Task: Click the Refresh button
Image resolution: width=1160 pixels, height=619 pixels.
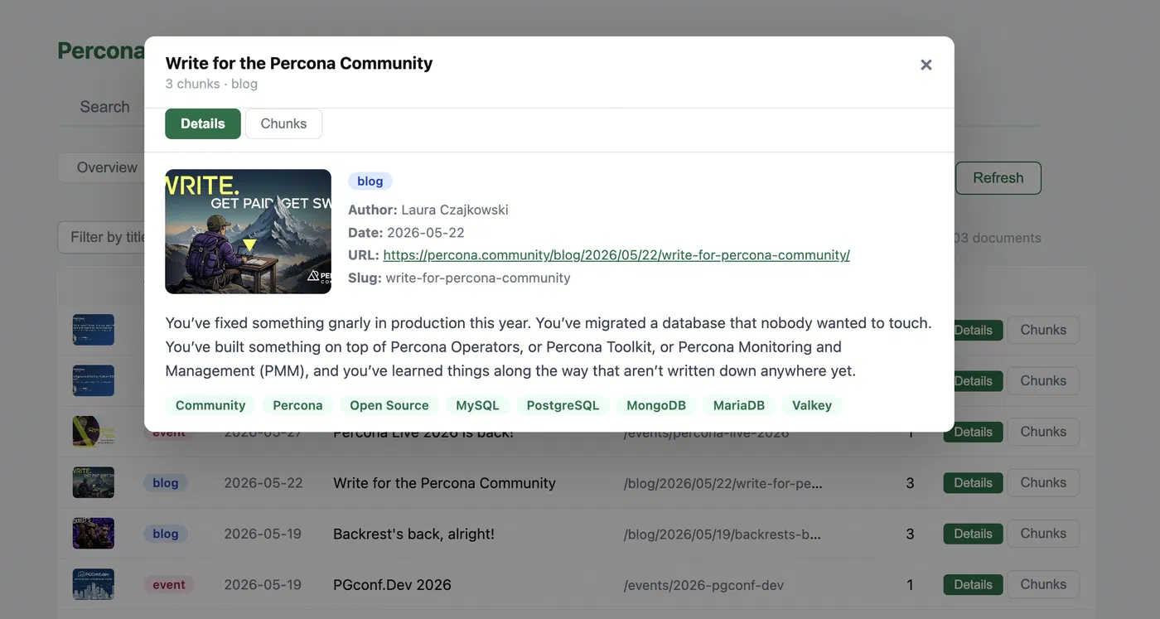Action: (998, 177)
